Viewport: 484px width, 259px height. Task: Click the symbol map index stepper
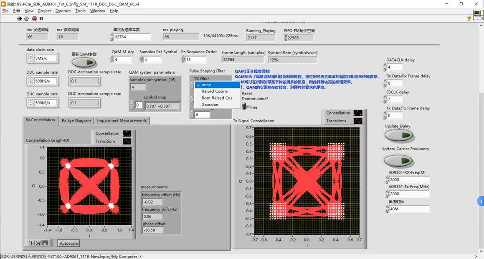(x=132, y=105)
